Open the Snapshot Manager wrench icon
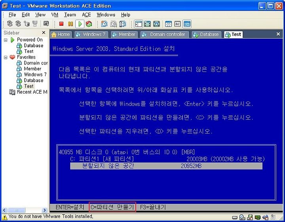 coord(123,24)
